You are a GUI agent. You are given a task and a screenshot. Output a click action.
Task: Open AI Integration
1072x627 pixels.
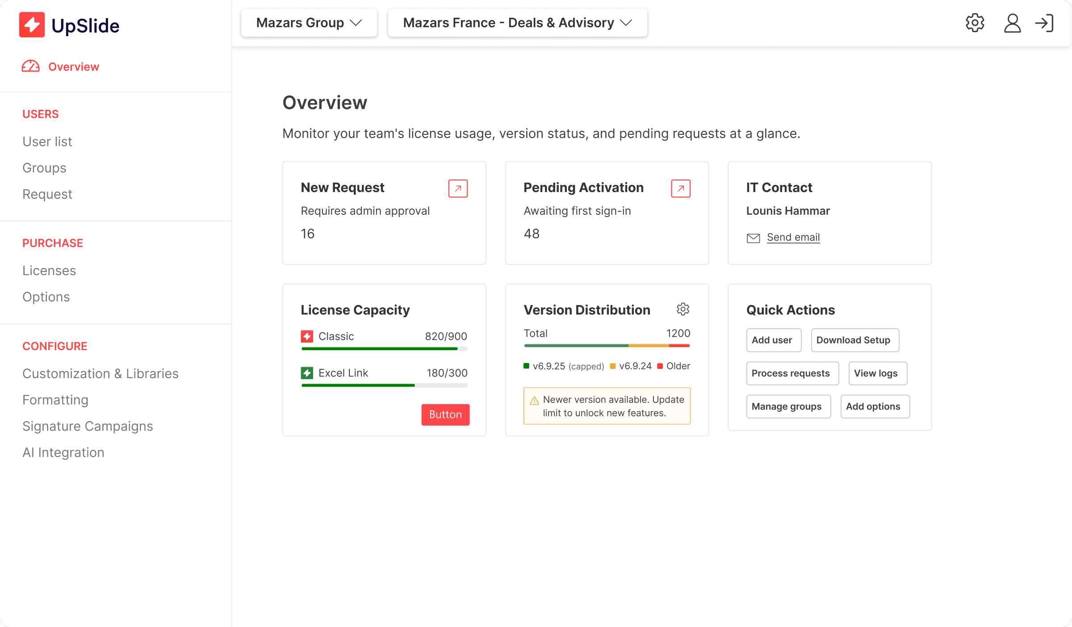(x=63, y=452)
